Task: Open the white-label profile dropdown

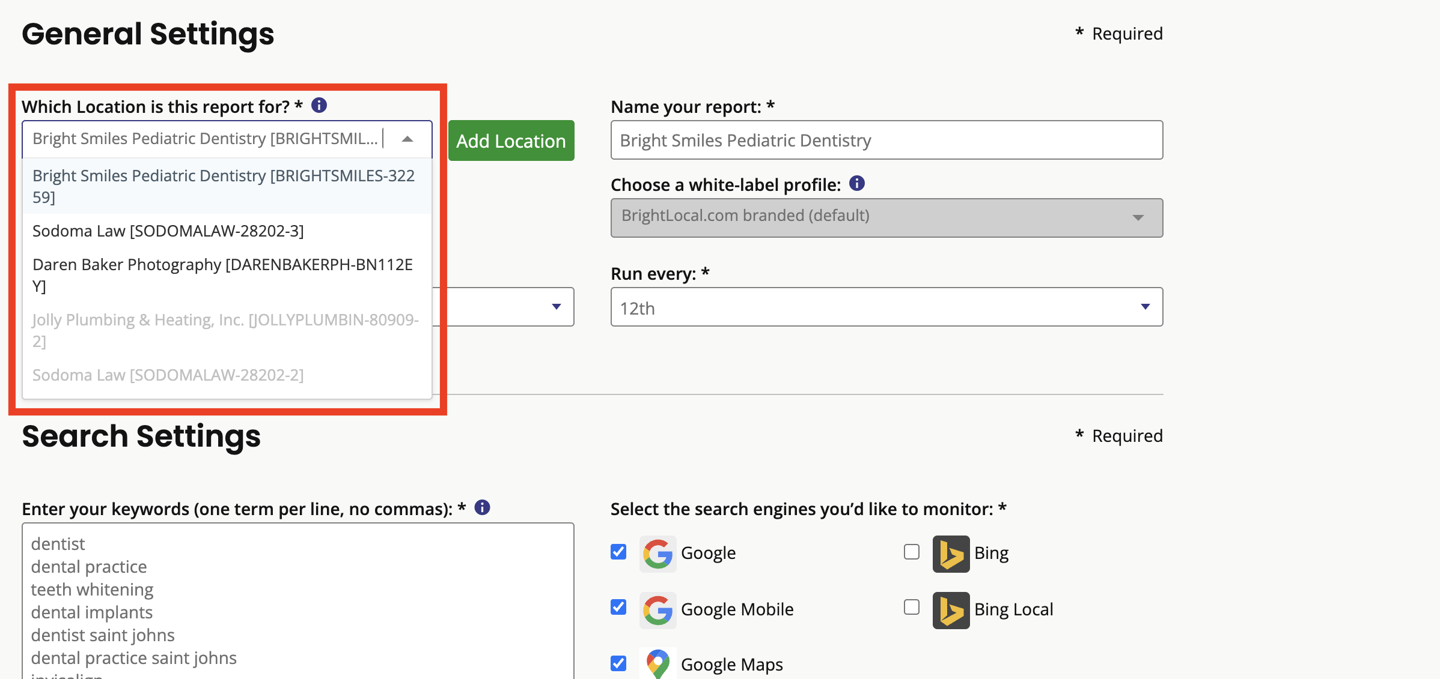Action: (x=886, y=217)
